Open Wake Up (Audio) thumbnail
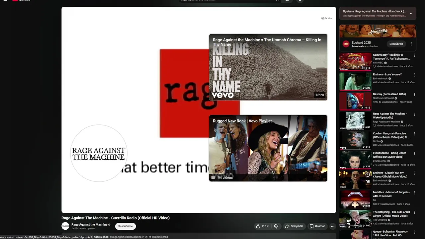The image size is (425, 239). [x=355, y=120]
